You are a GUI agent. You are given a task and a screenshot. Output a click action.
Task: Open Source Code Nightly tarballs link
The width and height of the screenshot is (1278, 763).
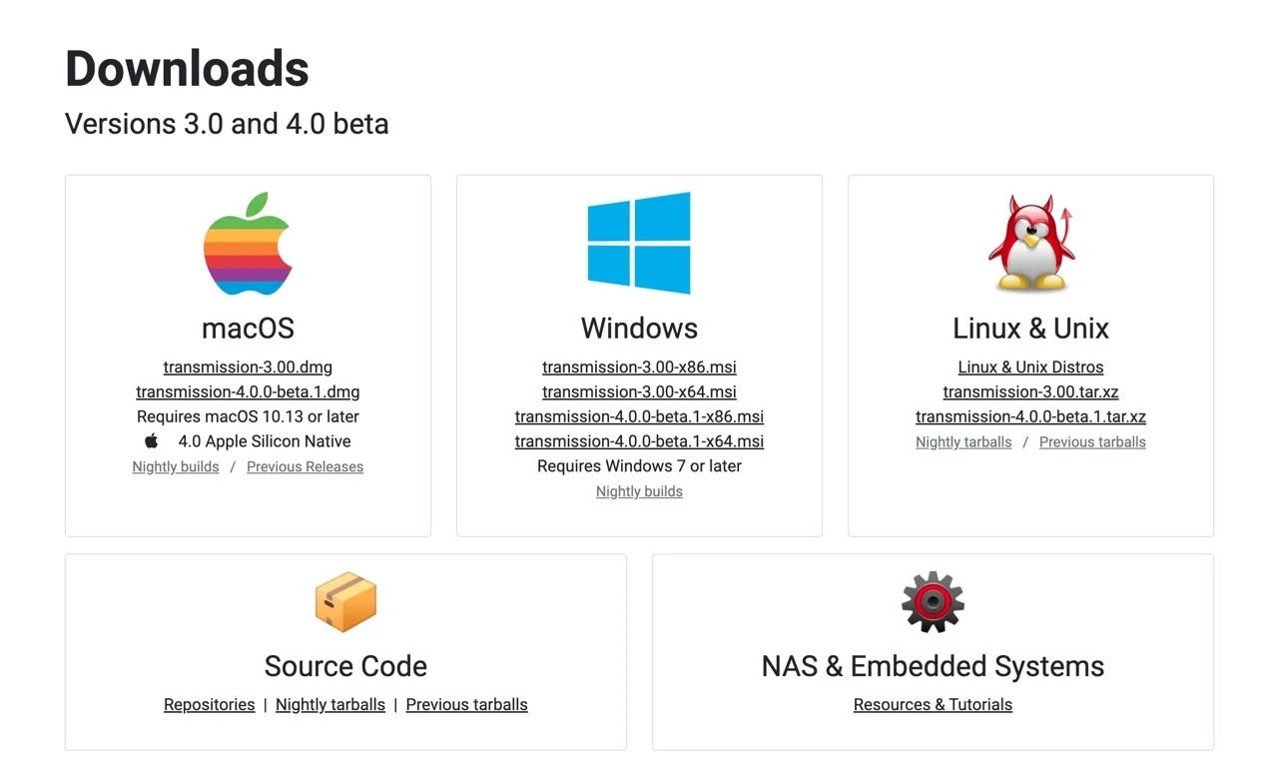(x=330, y=705)
